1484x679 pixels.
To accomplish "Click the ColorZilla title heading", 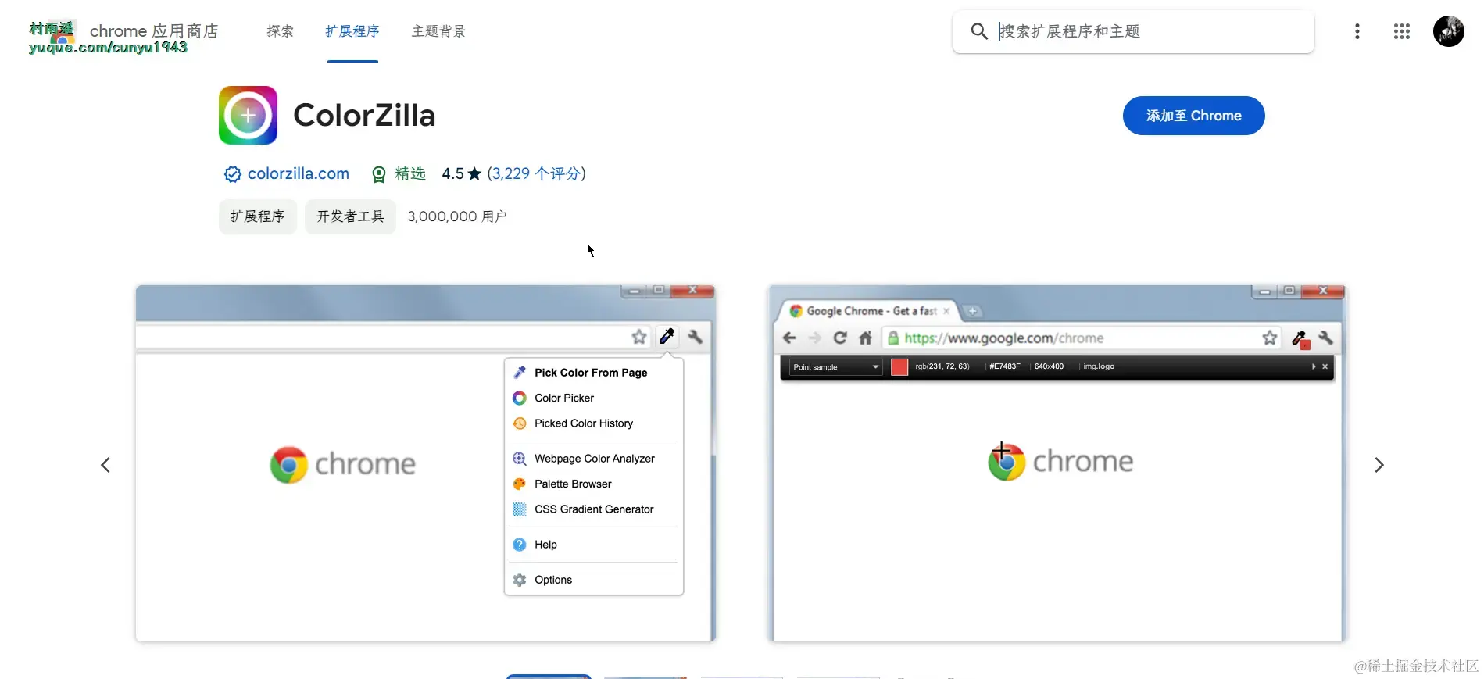I will 364,116.
